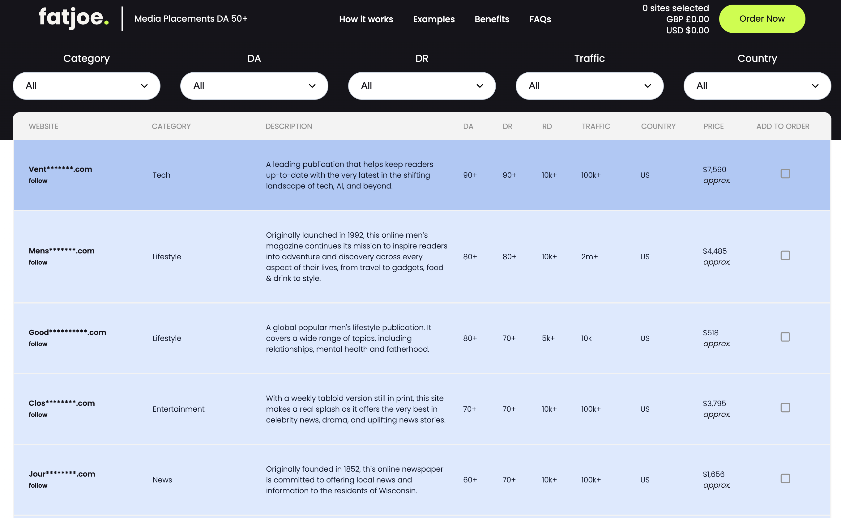841x518 pixels.
Task: Open the Country filter dropdown
Action: click(756, 86)
